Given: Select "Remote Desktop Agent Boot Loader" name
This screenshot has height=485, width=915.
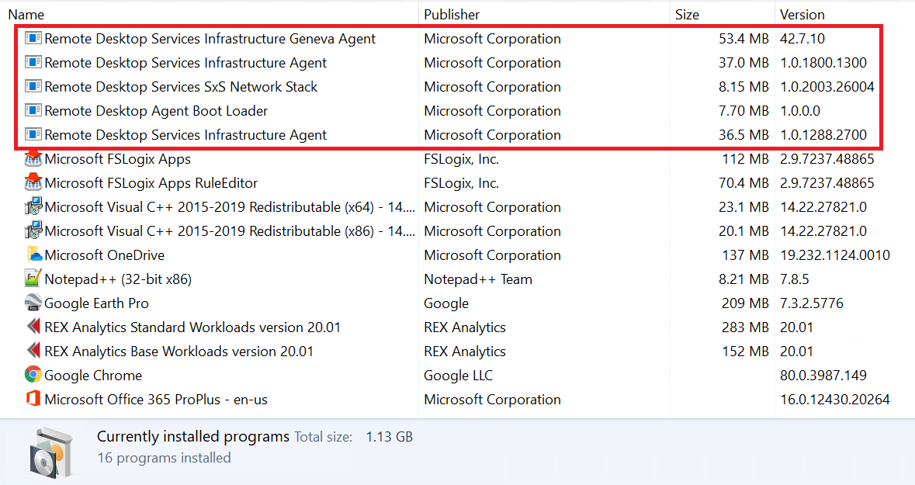Looking at the screenshot, I should click(x=156, y=111).
